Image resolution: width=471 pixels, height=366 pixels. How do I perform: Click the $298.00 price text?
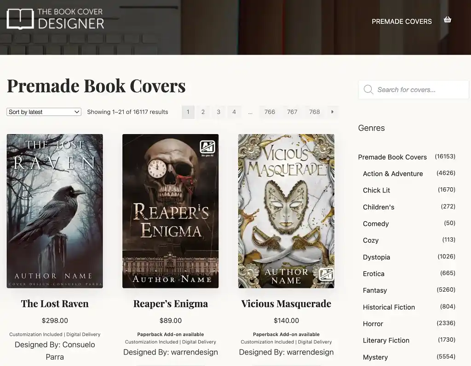pos(55,321)
